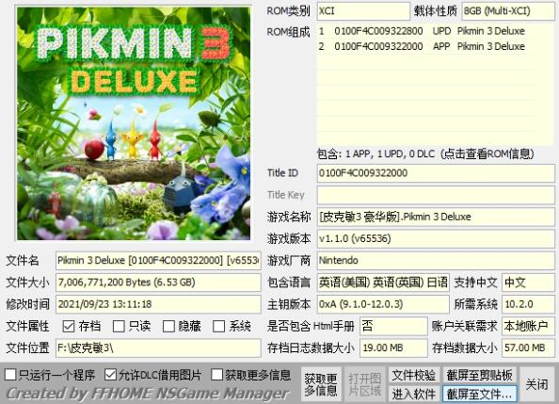
Task: Click 截屏至剪贴板 screenshot to clipboard
Action: pyautogui.click(x=480, y=375)
